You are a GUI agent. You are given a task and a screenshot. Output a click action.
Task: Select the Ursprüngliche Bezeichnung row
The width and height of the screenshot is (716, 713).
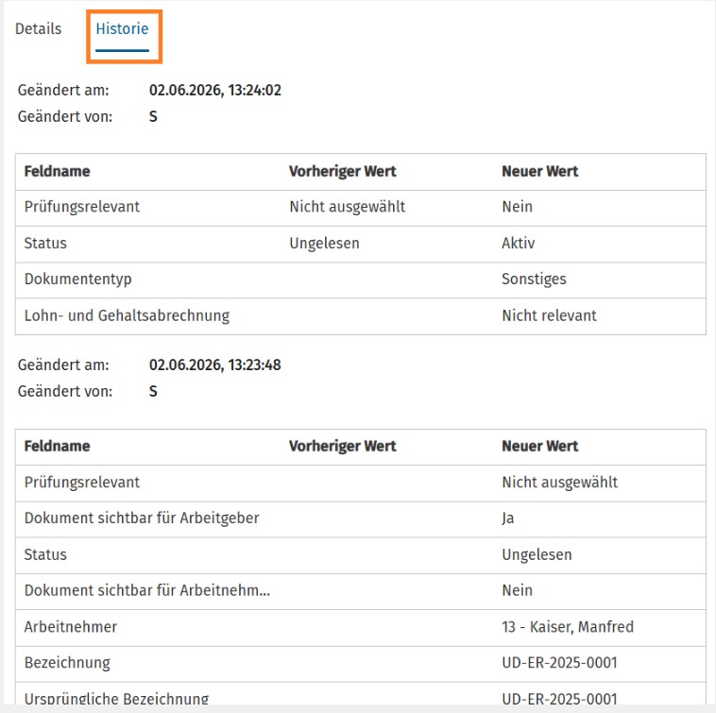pyautogui.click(x=361, y=695)
